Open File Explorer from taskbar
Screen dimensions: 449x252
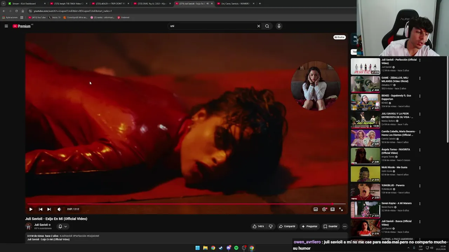pyautogui.click(x=205, y=248)
